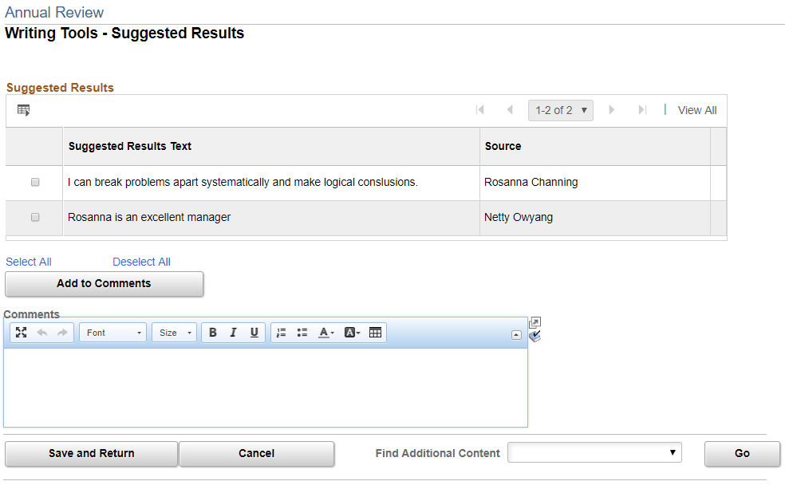
Task: Underline the comment text
Action: (x=254, y=333)
